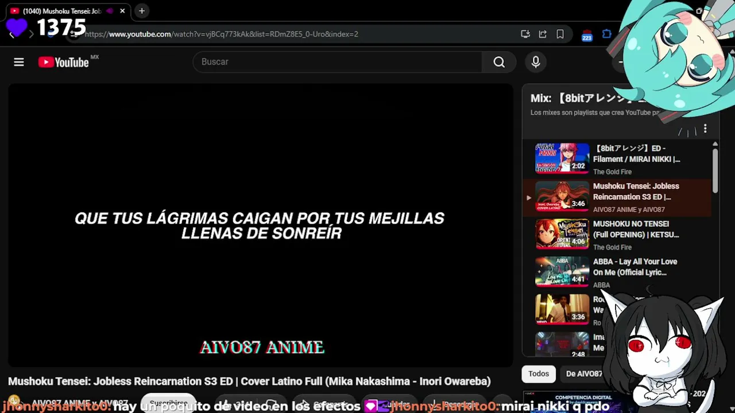Screen dimensions: 735x413
Task: Click the video title below the player
Action: [x=249, y=381]
